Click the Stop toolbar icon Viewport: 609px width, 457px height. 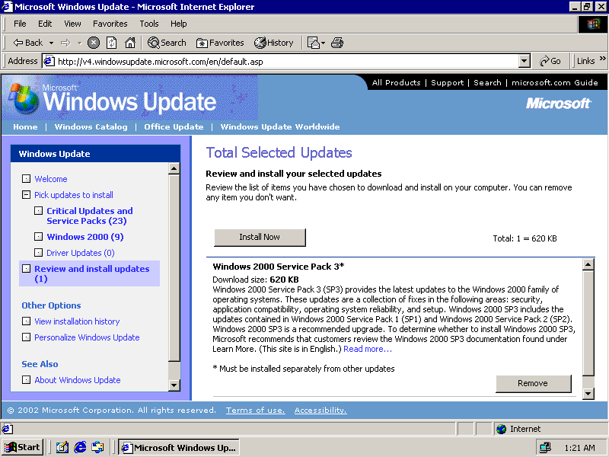(94, 43)
